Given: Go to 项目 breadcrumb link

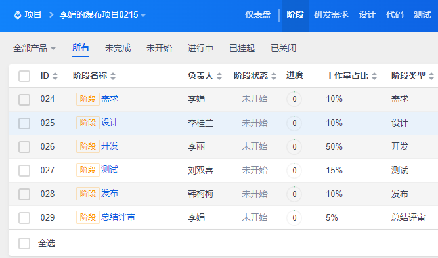Looking at the screenshot, I should coord(33,15).
